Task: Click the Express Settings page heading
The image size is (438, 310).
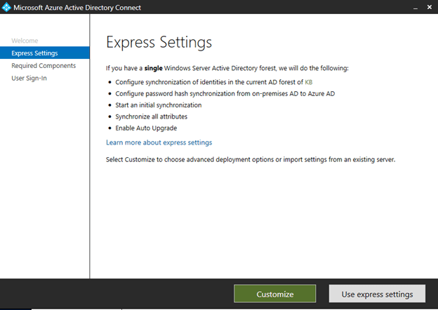Action: click(x=159, y=43)
